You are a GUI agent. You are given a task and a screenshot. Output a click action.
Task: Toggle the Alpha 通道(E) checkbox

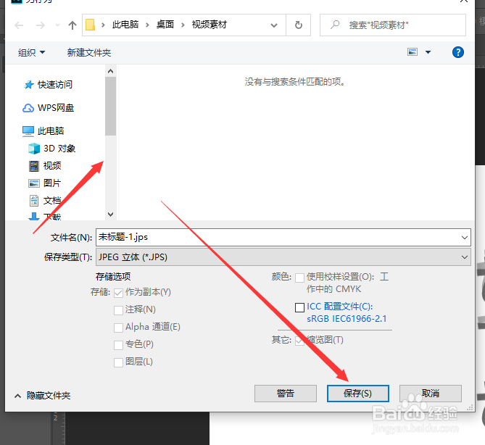pos(118,328)
